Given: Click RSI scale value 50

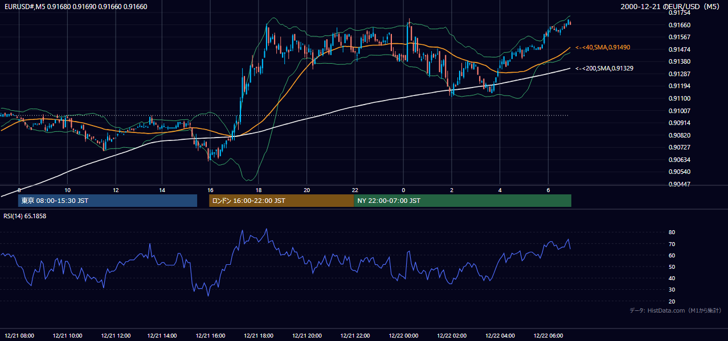Looking at the screenshot, I should pyautogui.click(x=672, y=267).
